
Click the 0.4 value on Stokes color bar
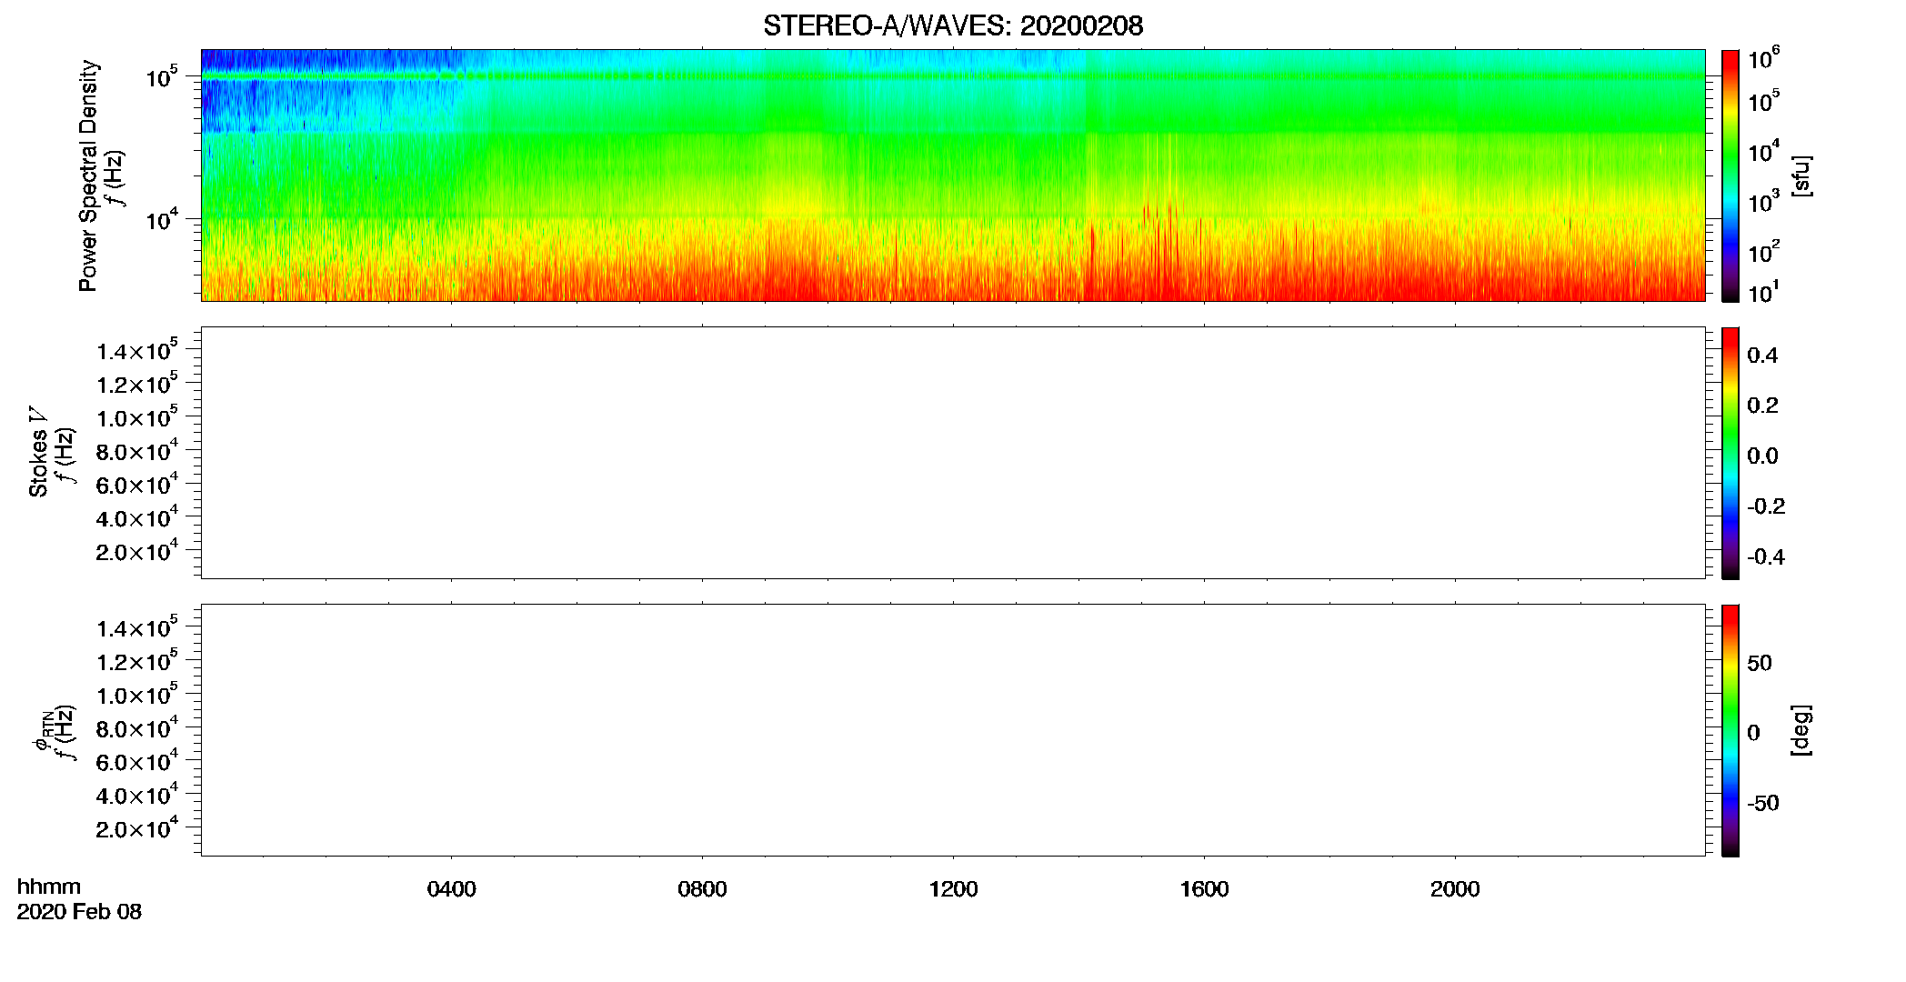click(x=1762, y=356)
